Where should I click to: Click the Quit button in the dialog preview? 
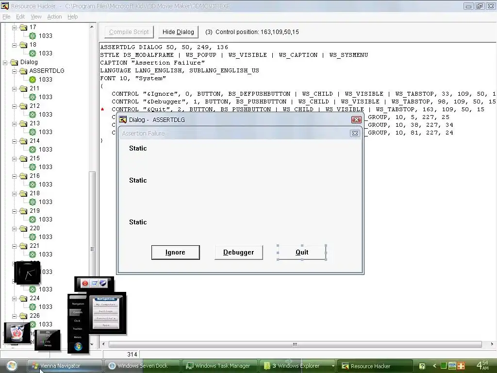[302, 253]
